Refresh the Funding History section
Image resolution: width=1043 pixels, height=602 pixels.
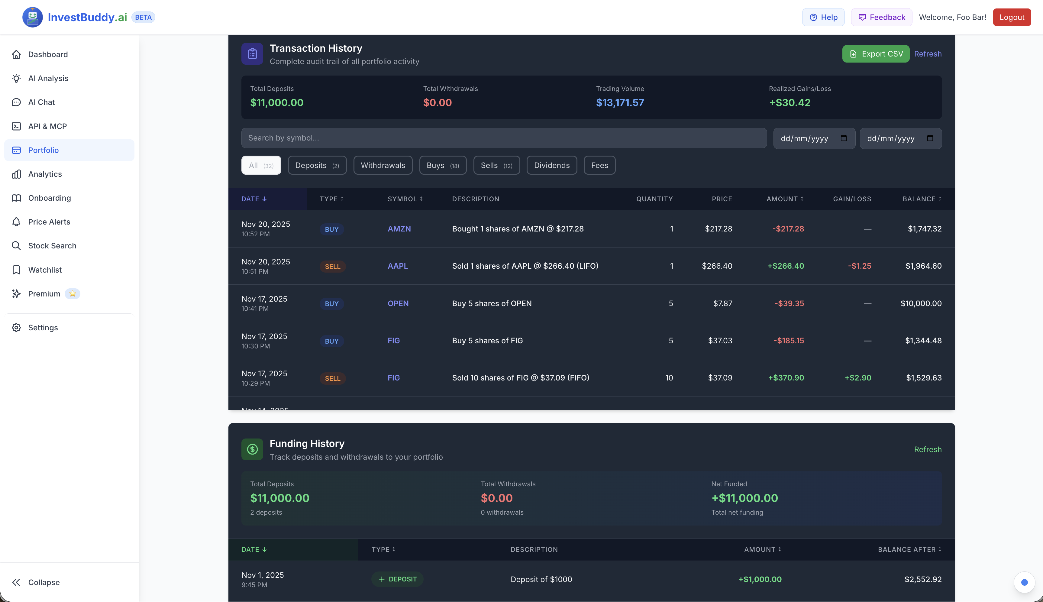928,449
